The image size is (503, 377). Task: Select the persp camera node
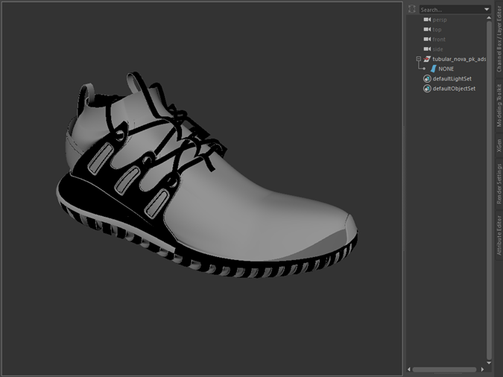pos(440,19)
